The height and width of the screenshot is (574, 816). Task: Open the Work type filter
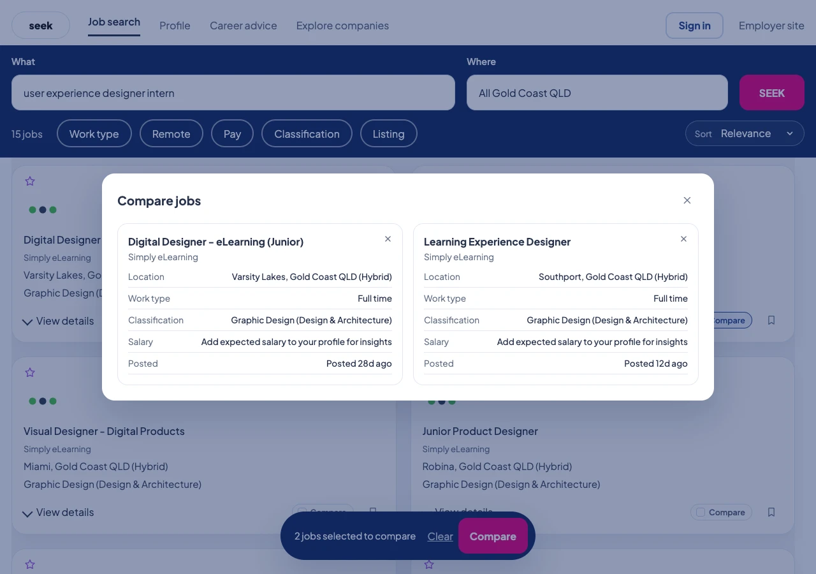(94, 134)
